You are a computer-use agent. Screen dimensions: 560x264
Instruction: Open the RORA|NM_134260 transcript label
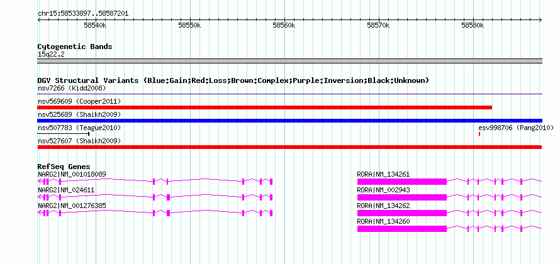383,221
